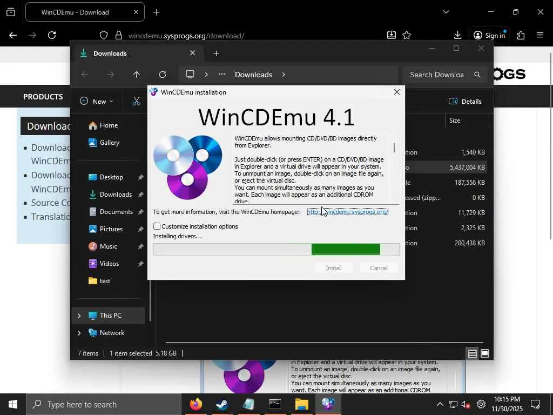Click the Cut scissors icon

pos(137,101)
